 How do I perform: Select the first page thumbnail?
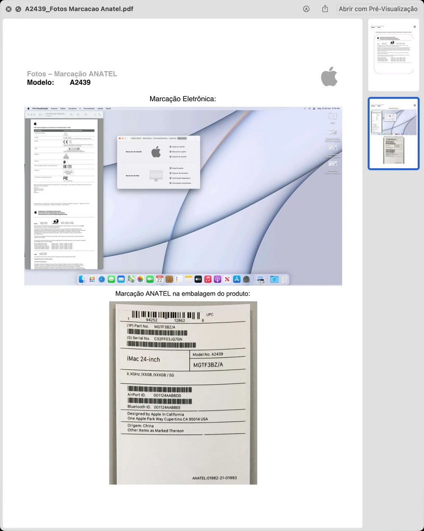393,55
